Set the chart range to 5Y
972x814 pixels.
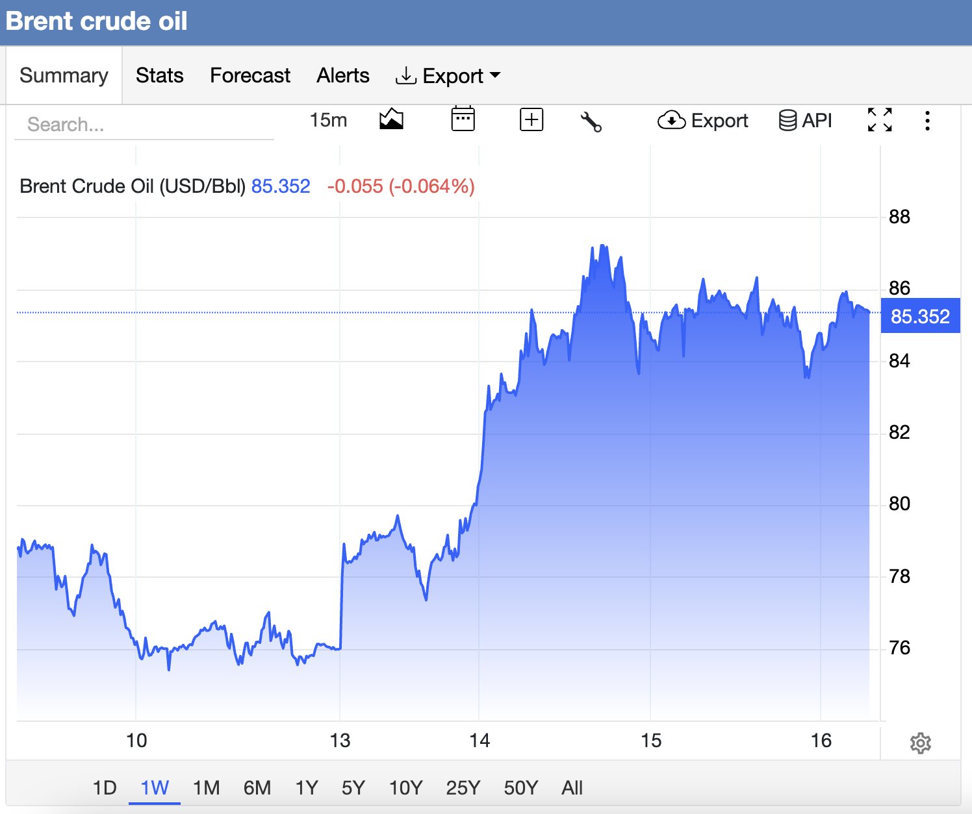click(x=353, y=787)
